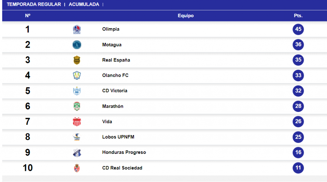Select the Honduras Progreso team name
Screen dimensions: 327x182
click(x=124, y=152)
